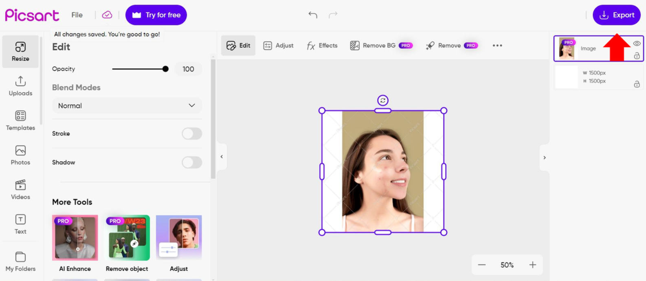Viewport: 646px width, 281px height.
Task: Lock the Image layer
Action: tap(637, 56)
